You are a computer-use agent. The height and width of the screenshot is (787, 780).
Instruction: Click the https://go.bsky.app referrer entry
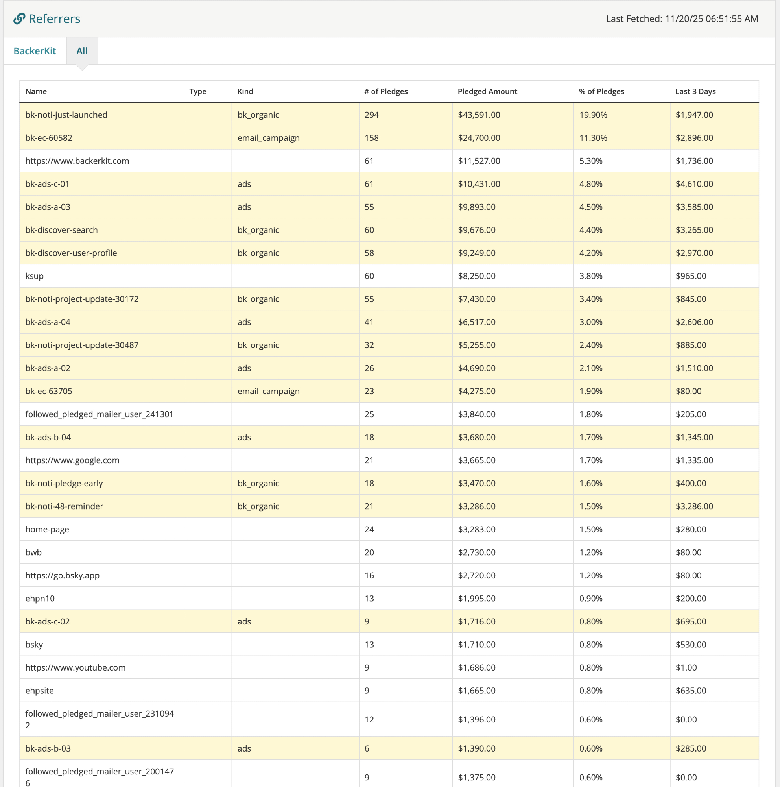pyautogui.click(x=62, y=575)
